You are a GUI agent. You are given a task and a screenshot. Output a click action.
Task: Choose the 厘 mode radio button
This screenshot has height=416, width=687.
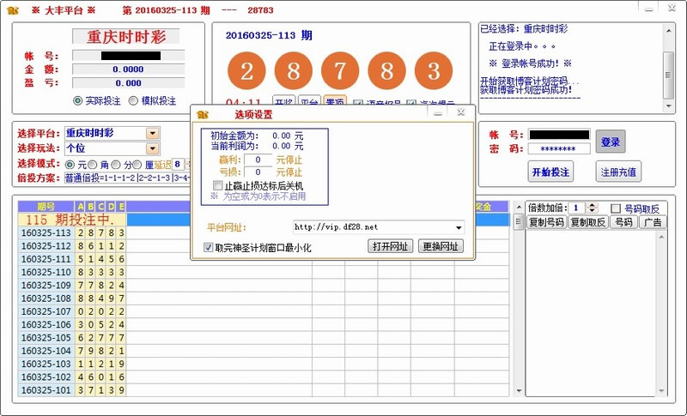pos(137,165)
